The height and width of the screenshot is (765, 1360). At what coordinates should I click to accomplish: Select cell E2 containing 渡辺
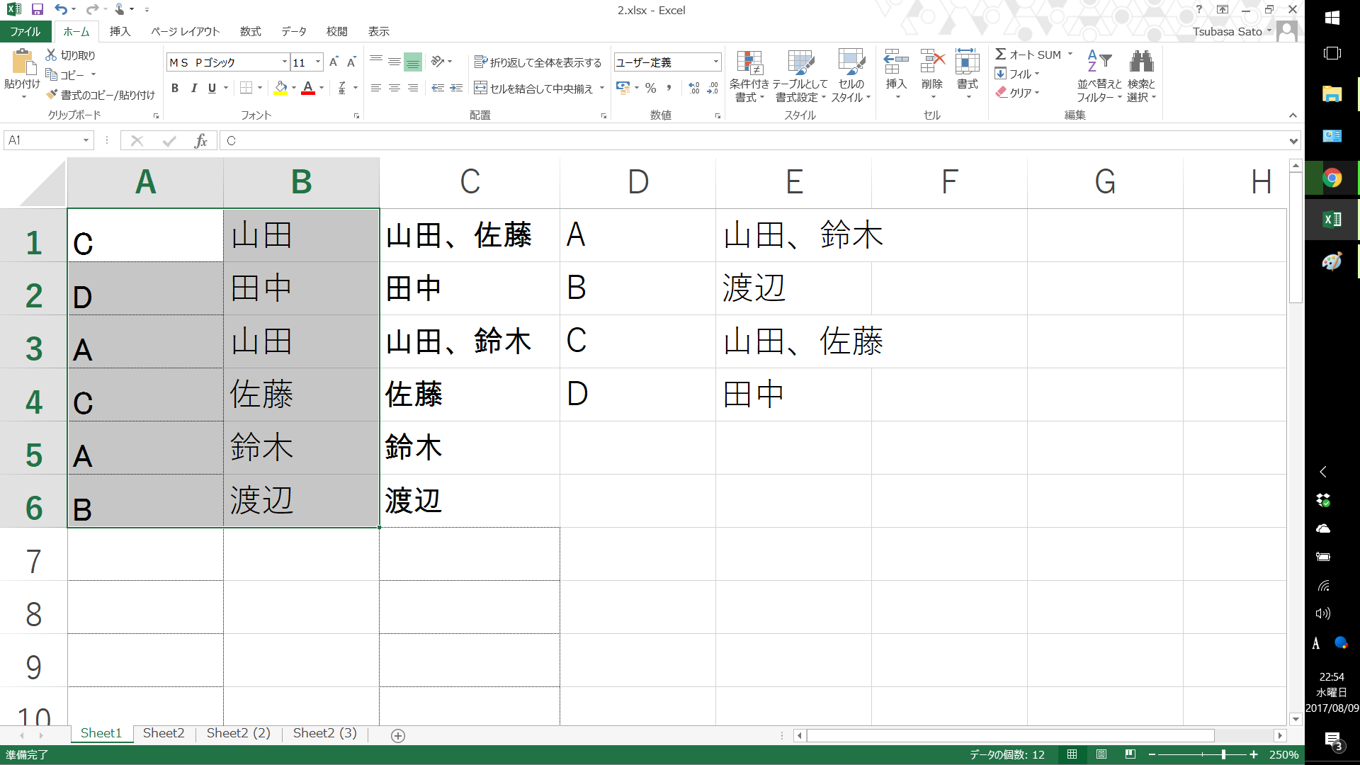point(793,288)
